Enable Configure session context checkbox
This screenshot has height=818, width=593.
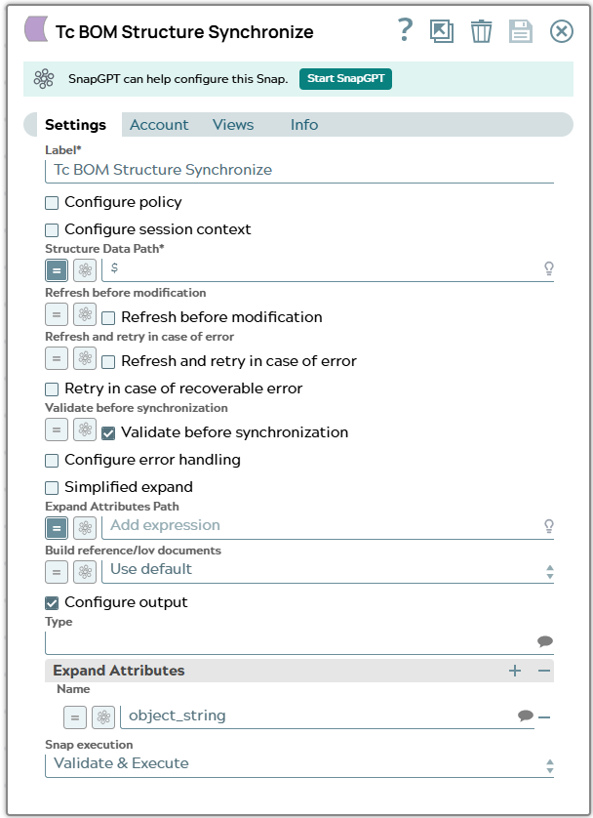point(52,230)
